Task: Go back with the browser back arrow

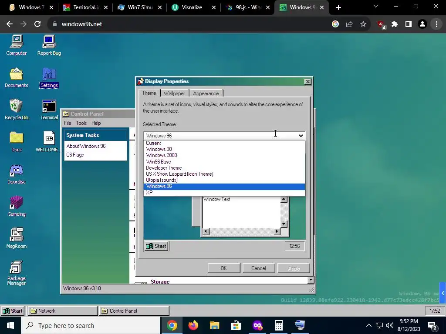Action: (10, 24)
